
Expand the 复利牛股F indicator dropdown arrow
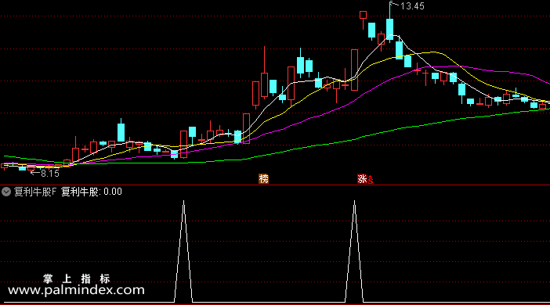click(6, 192)
